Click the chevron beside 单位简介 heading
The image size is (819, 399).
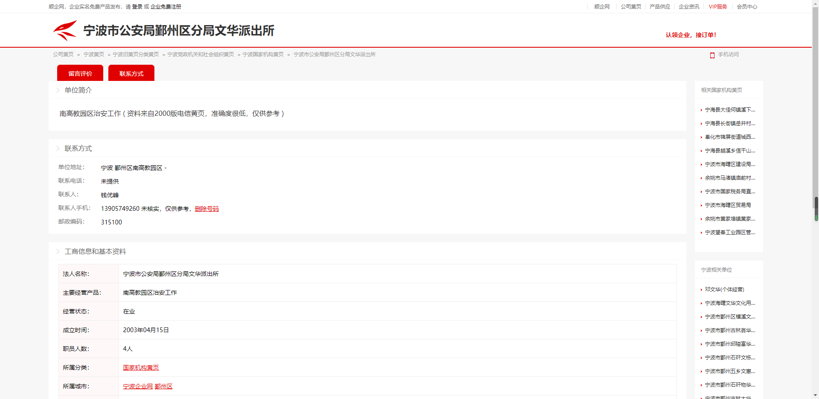coord(58,90)
